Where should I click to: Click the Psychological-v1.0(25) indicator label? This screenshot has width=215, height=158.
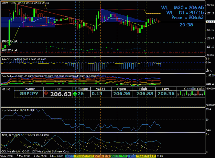(x=18, y=110)
